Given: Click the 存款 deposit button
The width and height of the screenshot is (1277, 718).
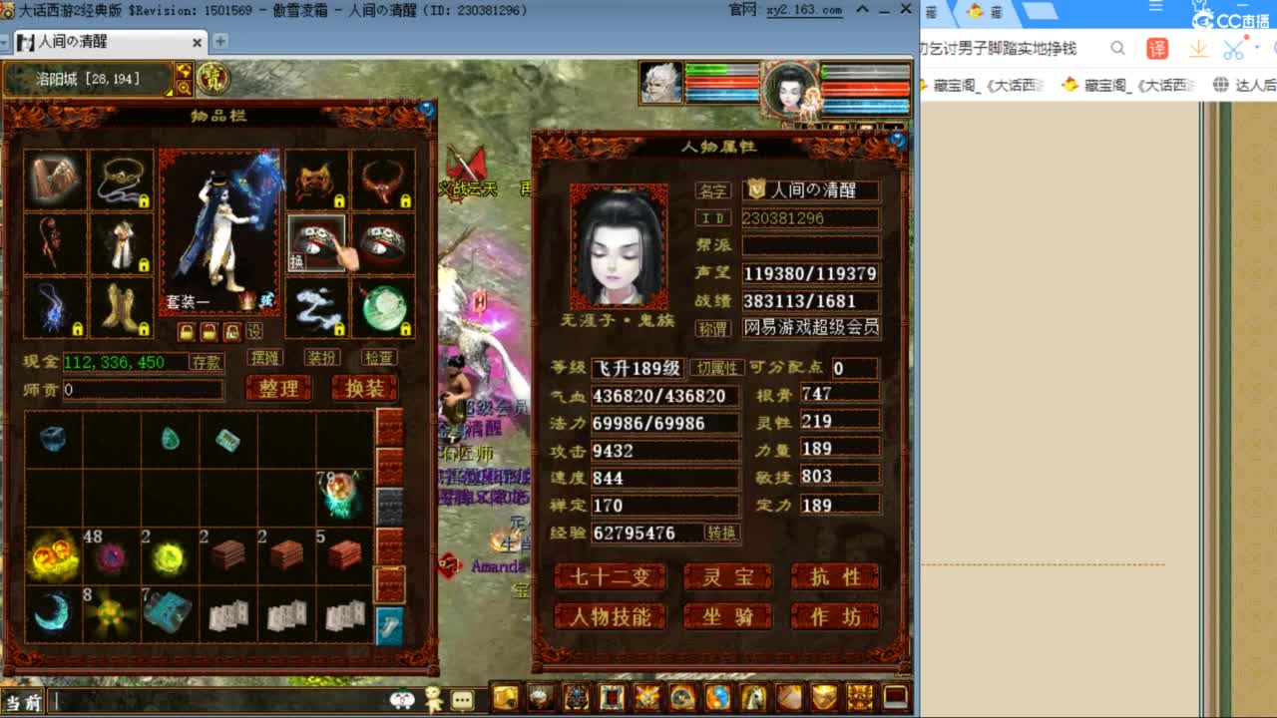Looking at the screenshot, I should 207,362.
